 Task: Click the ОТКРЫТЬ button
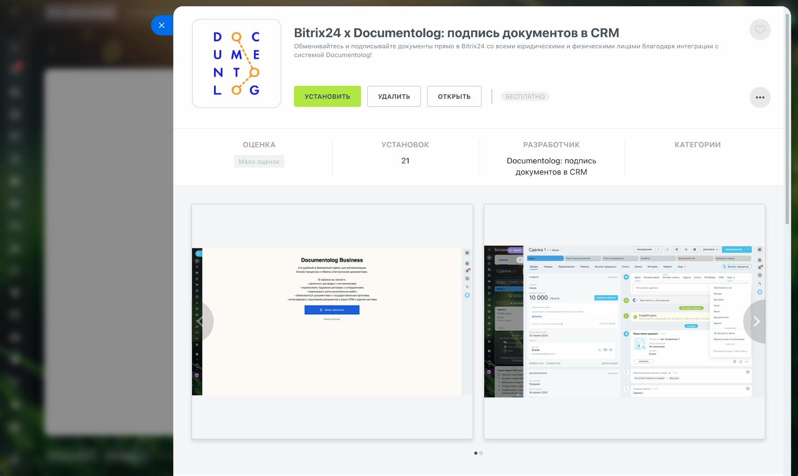(x=454, y=96)
